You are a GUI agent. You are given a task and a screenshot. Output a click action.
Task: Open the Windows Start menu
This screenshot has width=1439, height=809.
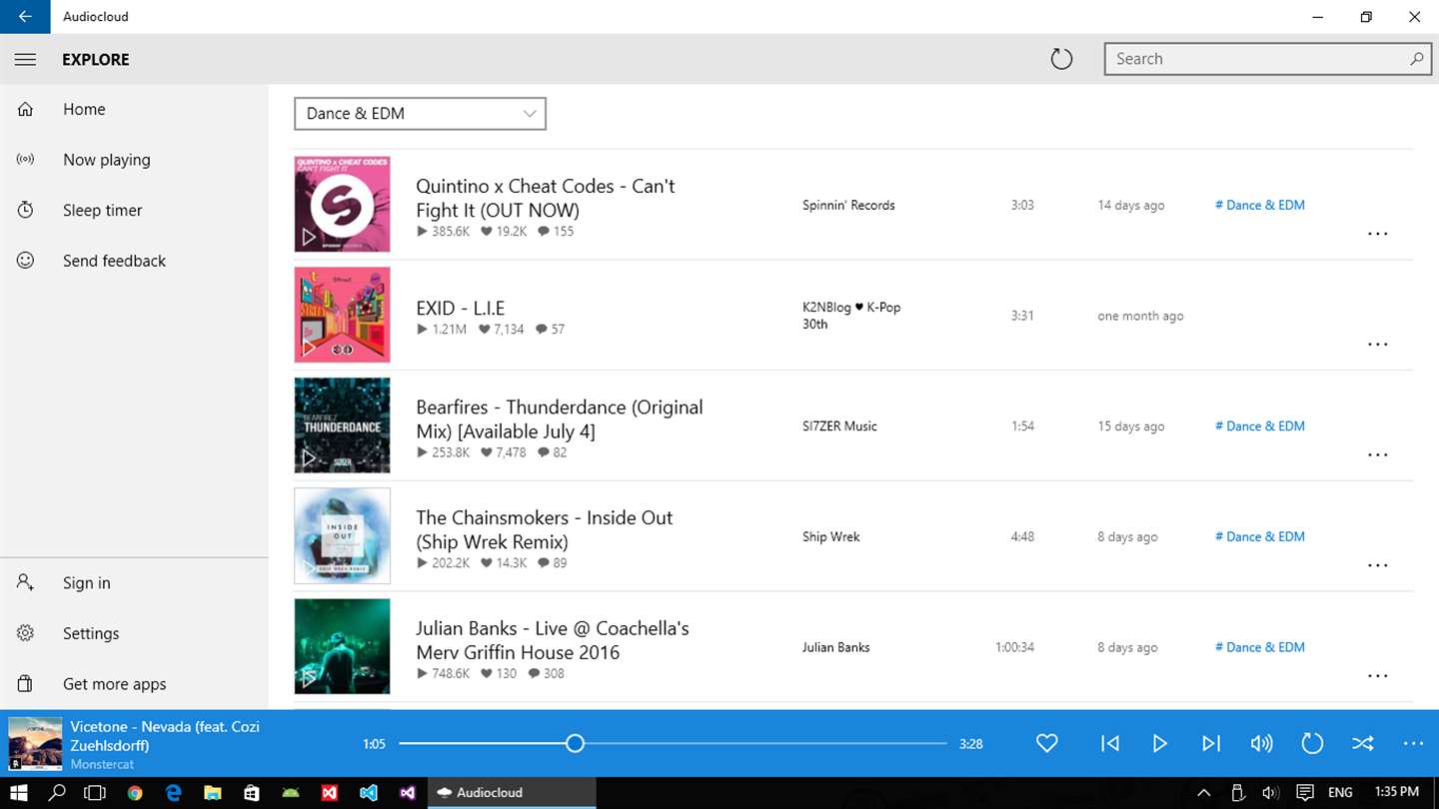pos(19,793)
